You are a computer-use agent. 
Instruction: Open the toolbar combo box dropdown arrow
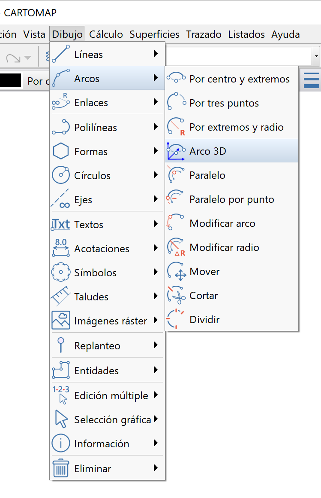coord(316,56)
